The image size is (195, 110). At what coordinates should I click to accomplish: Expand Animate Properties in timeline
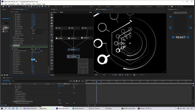14,97
